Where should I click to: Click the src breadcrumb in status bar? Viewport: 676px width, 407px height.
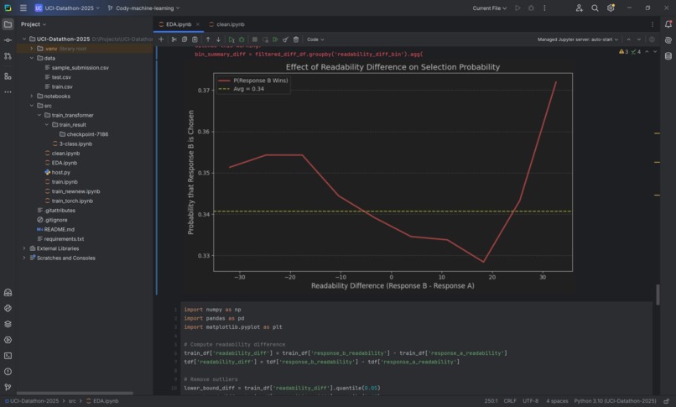tap(72, 401)
